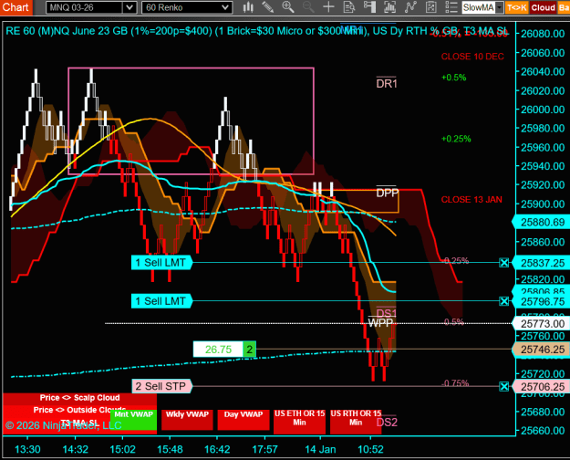Select the upper 1 Sell LMT order label
The image size is (570, 460).
click(x=161, y=262)
